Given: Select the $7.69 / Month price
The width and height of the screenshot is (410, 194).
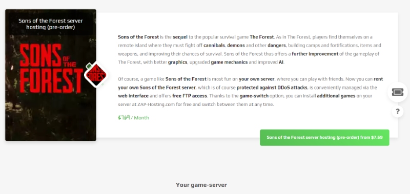Looking at the screenshot, I should point(133,118).
